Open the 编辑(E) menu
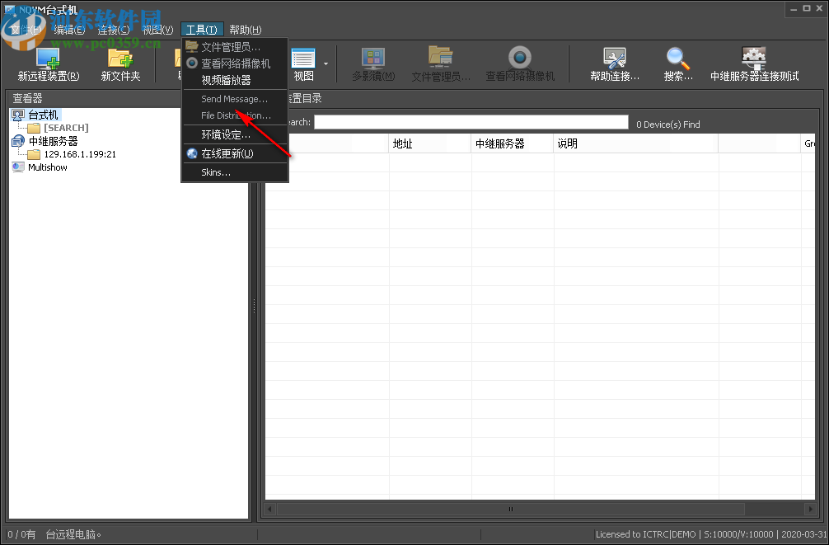The width and height of the screenshot is (829, 545). (69, 30)
